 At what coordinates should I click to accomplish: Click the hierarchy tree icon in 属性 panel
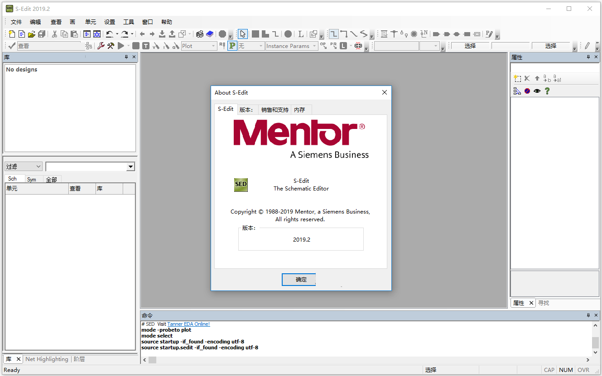point(517,91)
